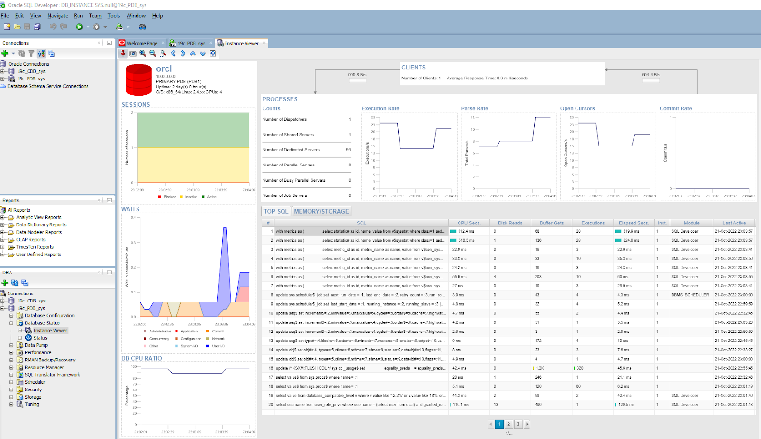
Task: Select Database Schema Service Connections
Action: (48, 86)
